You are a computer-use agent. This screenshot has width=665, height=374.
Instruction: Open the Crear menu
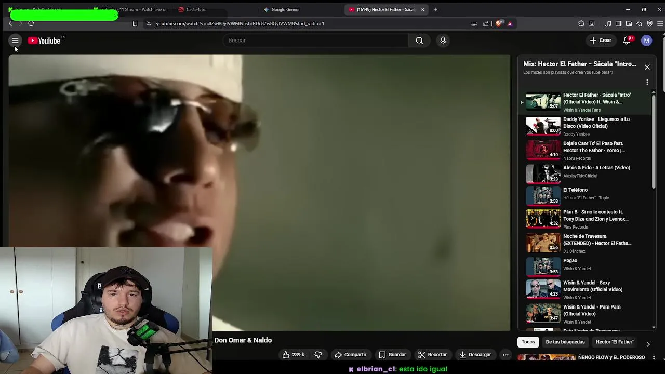(601, 41)
